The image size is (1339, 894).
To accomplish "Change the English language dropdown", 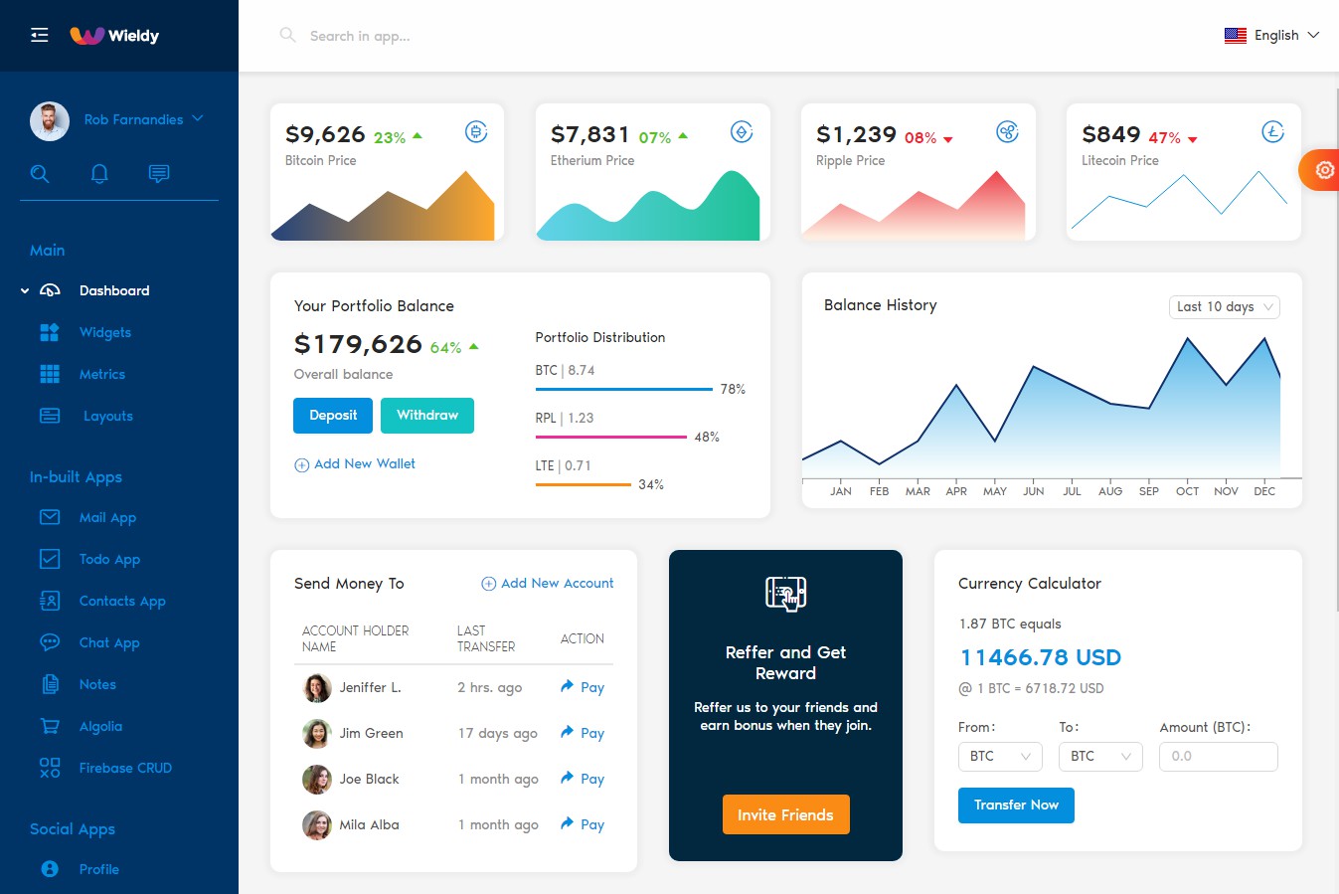I will [x=1278, y=35].
